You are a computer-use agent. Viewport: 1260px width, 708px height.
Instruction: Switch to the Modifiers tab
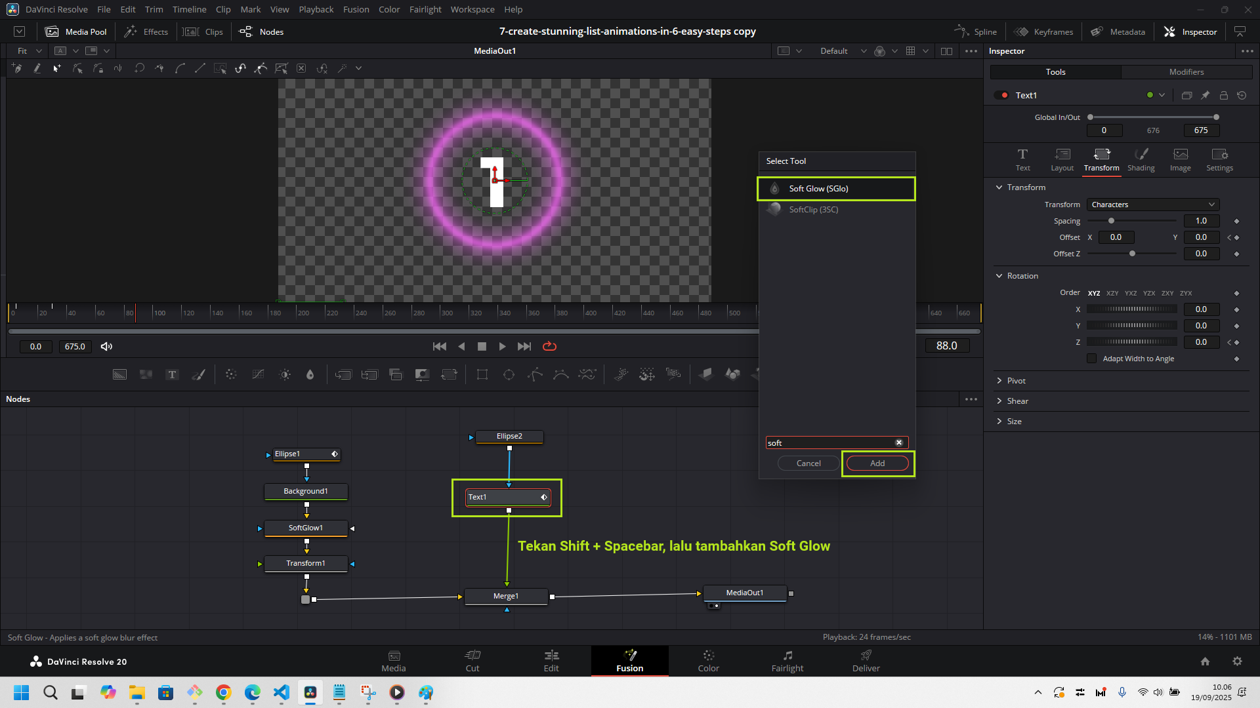tap(1186, 72)
